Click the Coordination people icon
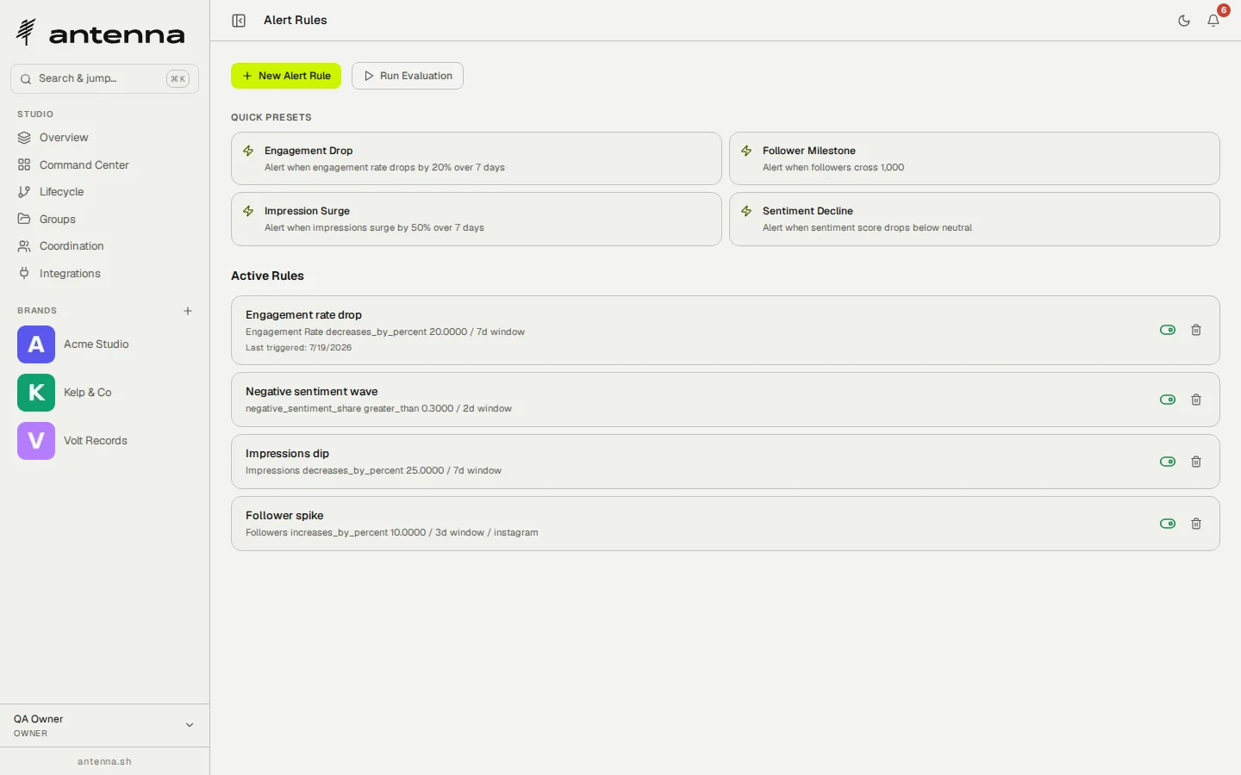This screenshot has height=775, width=1241. coord(24,246)
